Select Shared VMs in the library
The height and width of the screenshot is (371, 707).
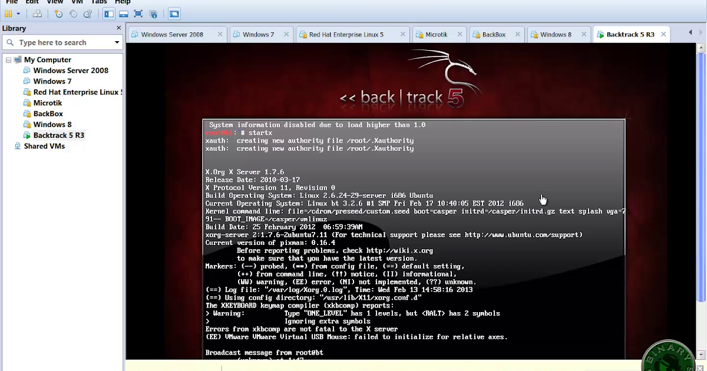point(44,146)
